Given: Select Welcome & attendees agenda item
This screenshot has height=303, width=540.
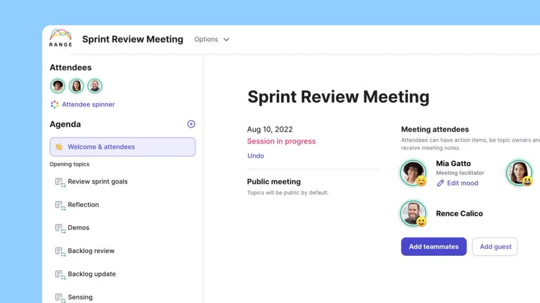Looking at the screenshot, I should tap(123, 147).
